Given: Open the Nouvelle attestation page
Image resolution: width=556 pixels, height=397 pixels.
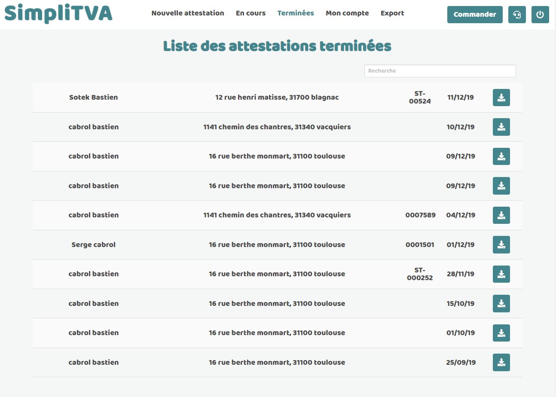Looking at the screenshot, I should [x=188, y=13].
